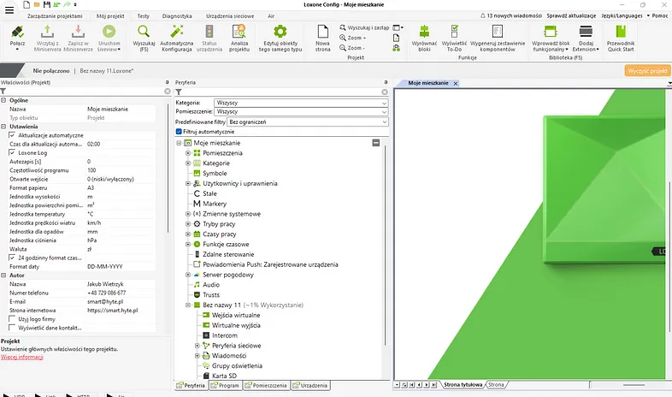The image size is (672, 397).
Task: Open Urządzenia sieciowe tab
Action: (230, 16)
